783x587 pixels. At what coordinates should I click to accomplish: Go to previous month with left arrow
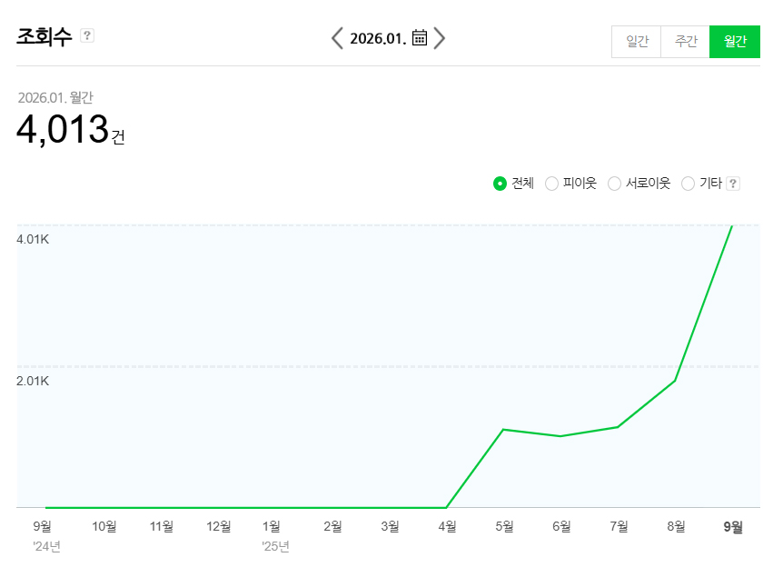(337, 38)
